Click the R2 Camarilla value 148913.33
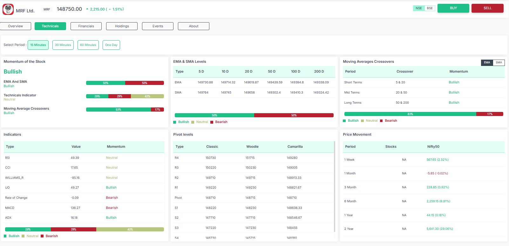The image size is (509, 246). click(294, 178)
